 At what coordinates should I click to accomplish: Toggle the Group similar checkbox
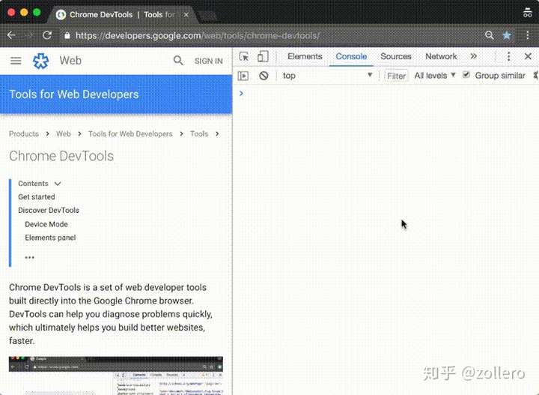[x=466, y=75]
